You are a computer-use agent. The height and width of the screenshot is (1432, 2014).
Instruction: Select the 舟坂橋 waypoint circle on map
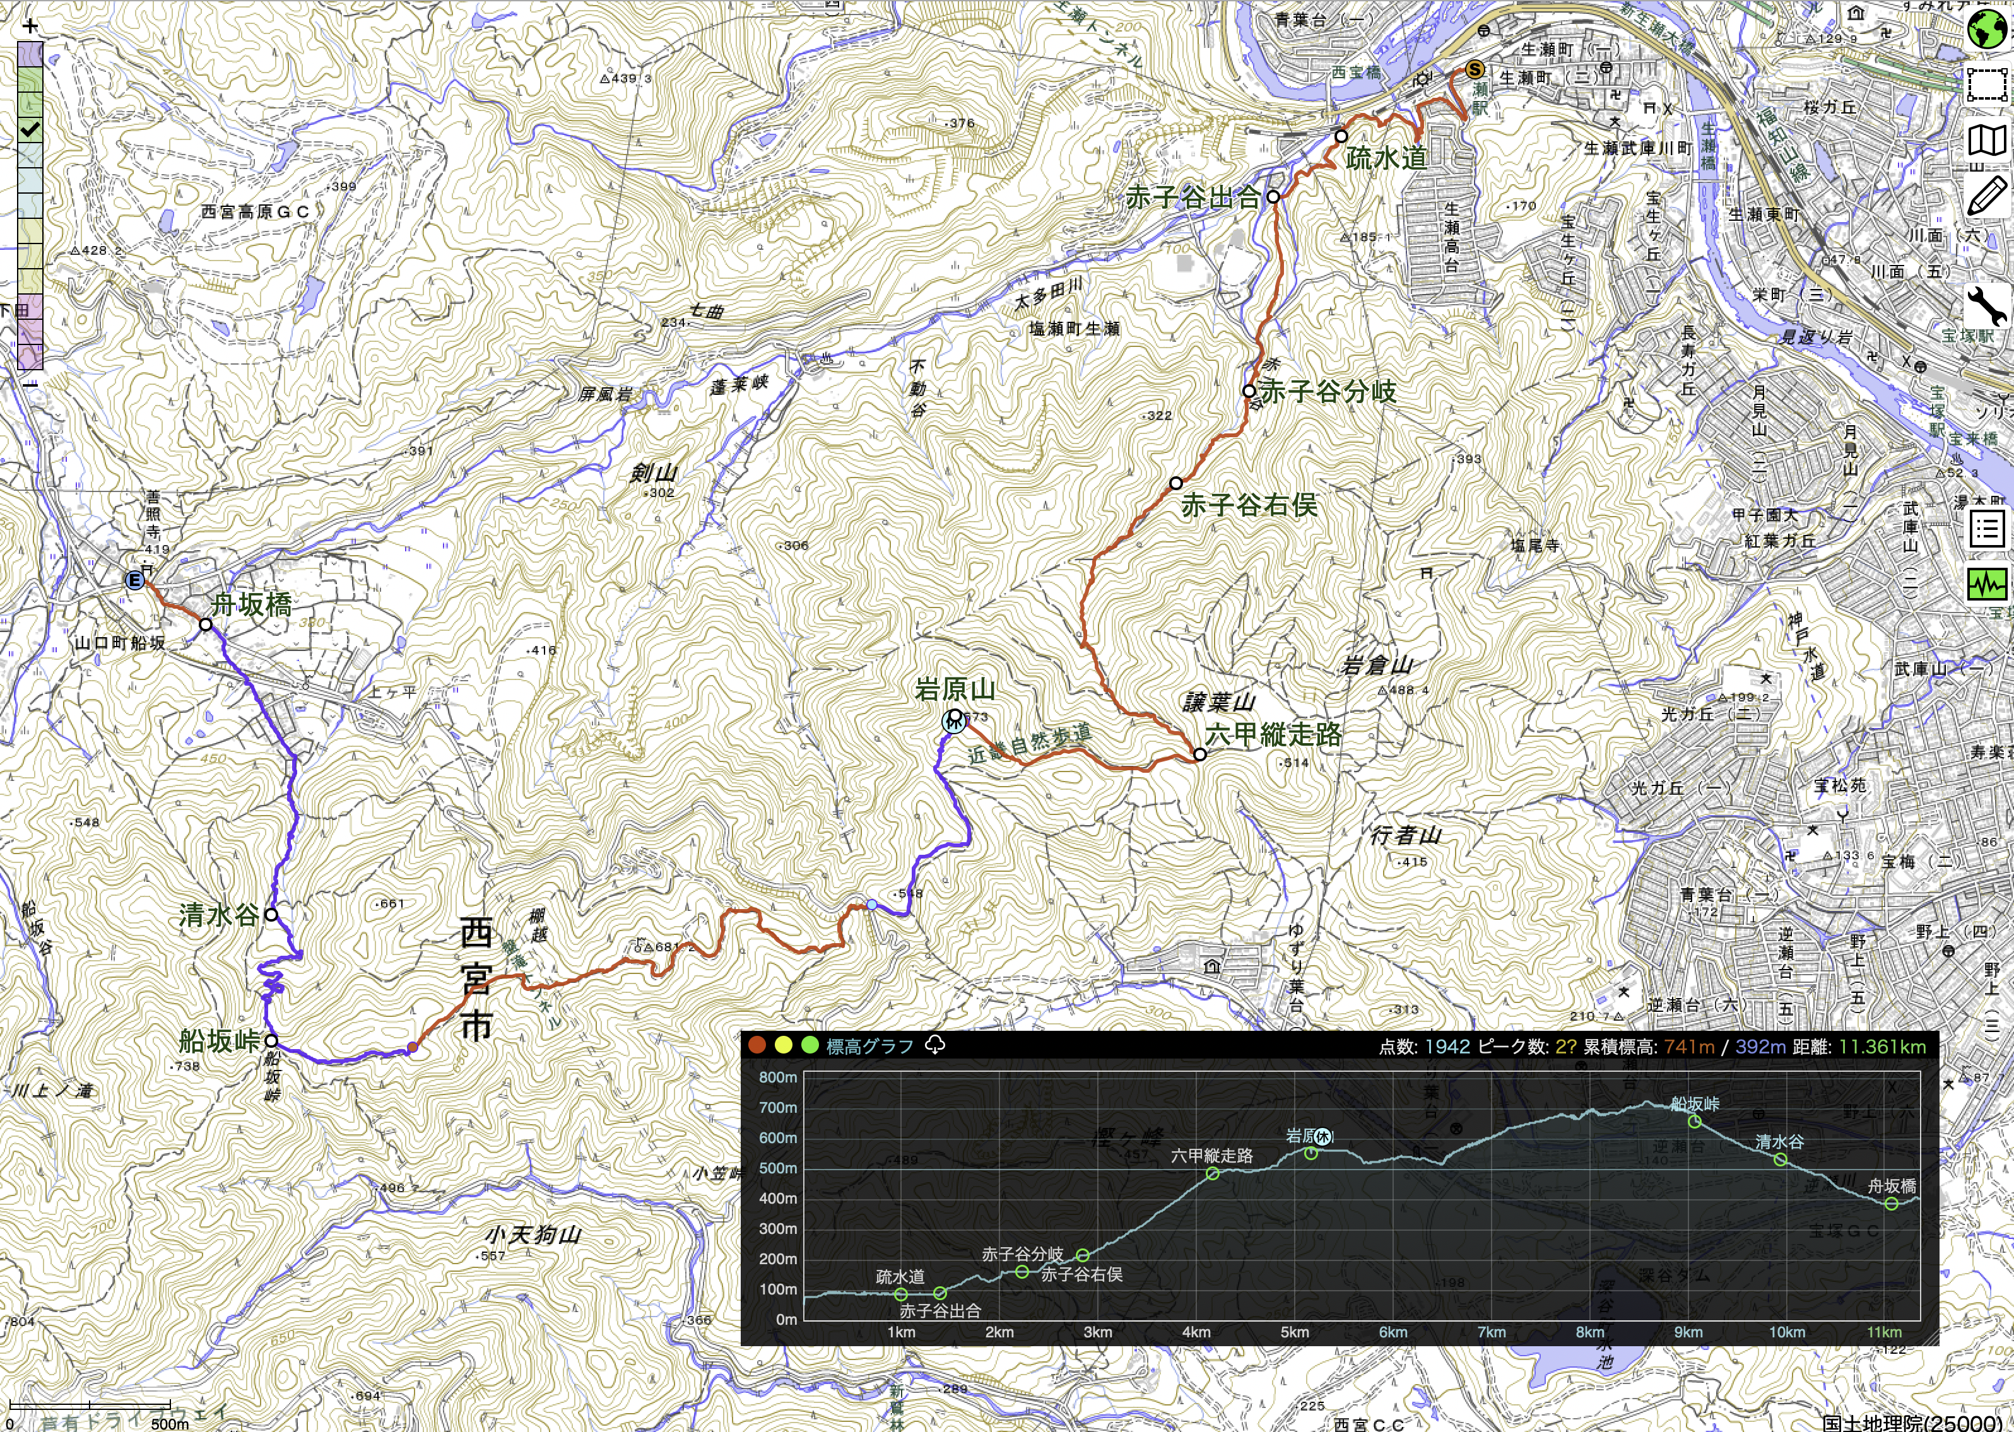[206, 625]
